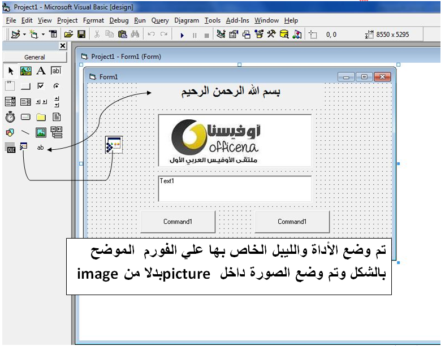Click the End stop button
Screen dimensions: 445x346
point(207,35)
